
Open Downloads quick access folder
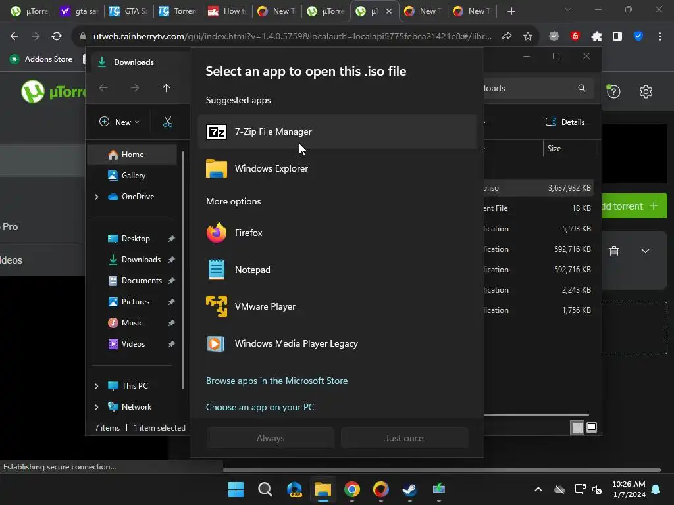point(140,259)
